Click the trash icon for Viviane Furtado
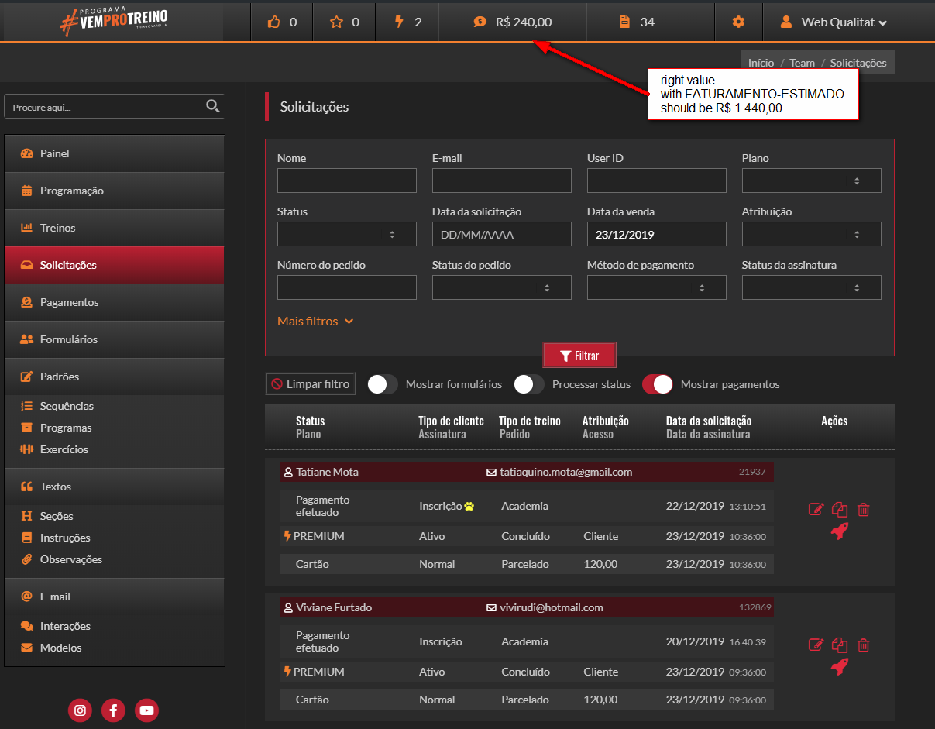The width and height of the screenshot is (935, 729). pos(864,645)
